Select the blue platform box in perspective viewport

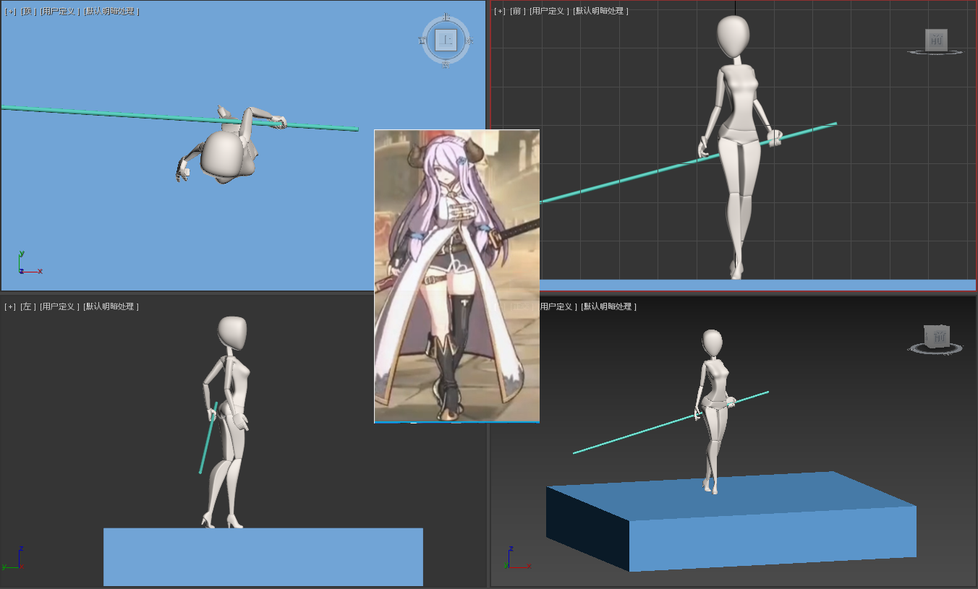(731, 520)
